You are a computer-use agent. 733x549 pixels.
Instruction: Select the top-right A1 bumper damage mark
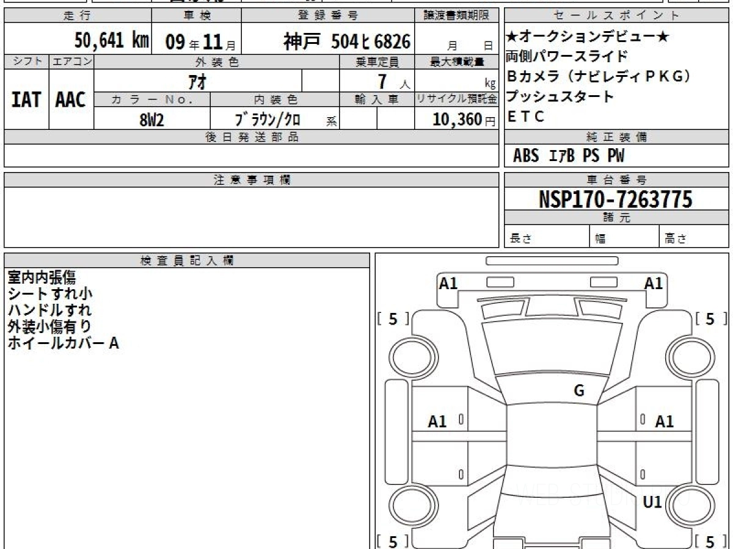tap(654, 283)
